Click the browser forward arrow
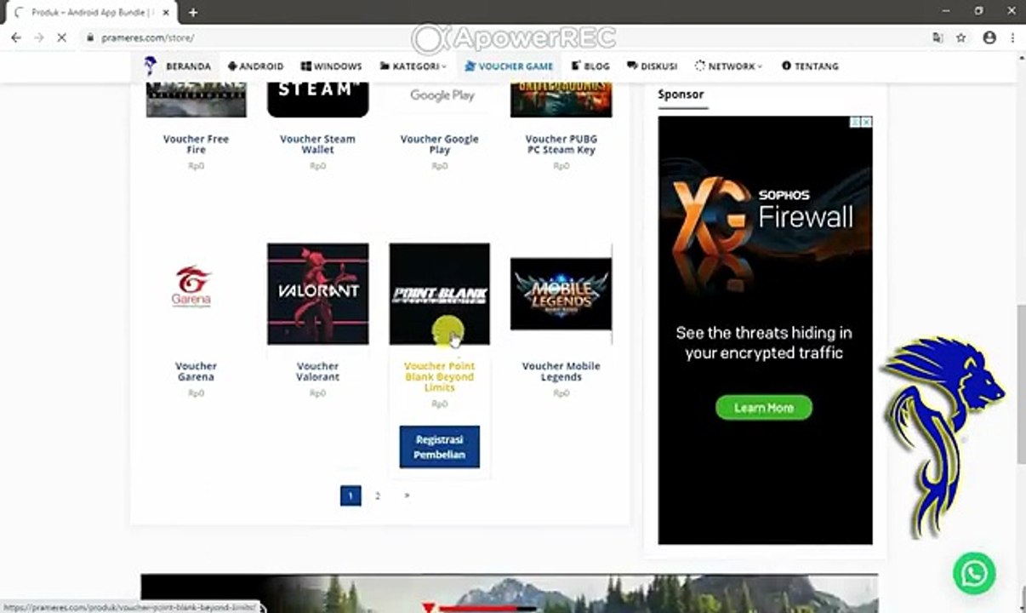 click(38, 37)
